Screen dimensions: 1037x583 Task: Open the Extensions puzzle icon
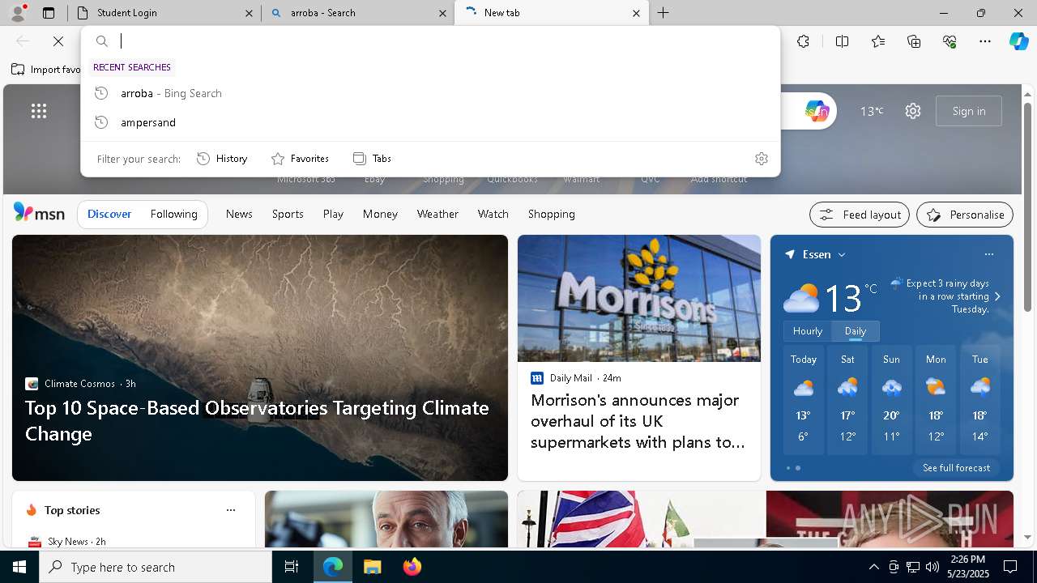point(803,41)
